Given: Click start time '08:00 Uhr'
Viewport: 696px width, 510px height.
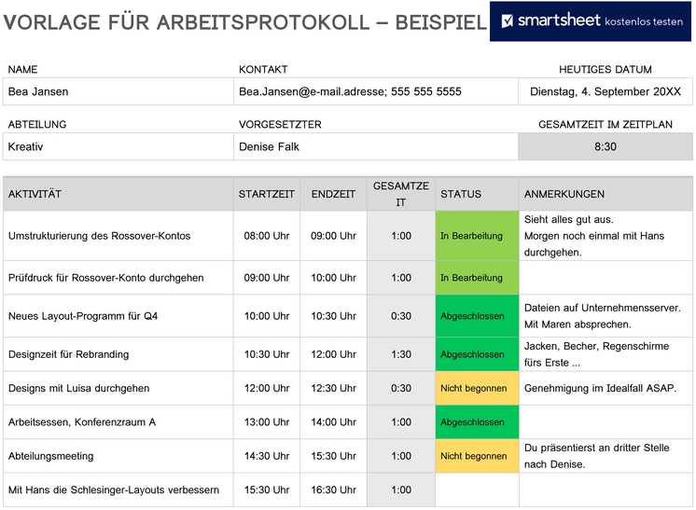Looking at the screenshot, I should point(267,236).
